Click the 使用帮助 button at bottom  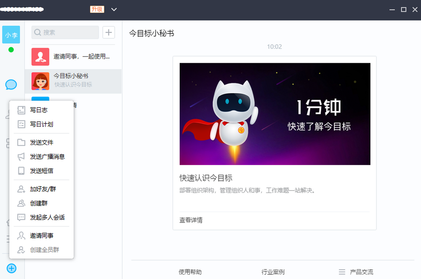pyautogui.click(x=190, y=272)
